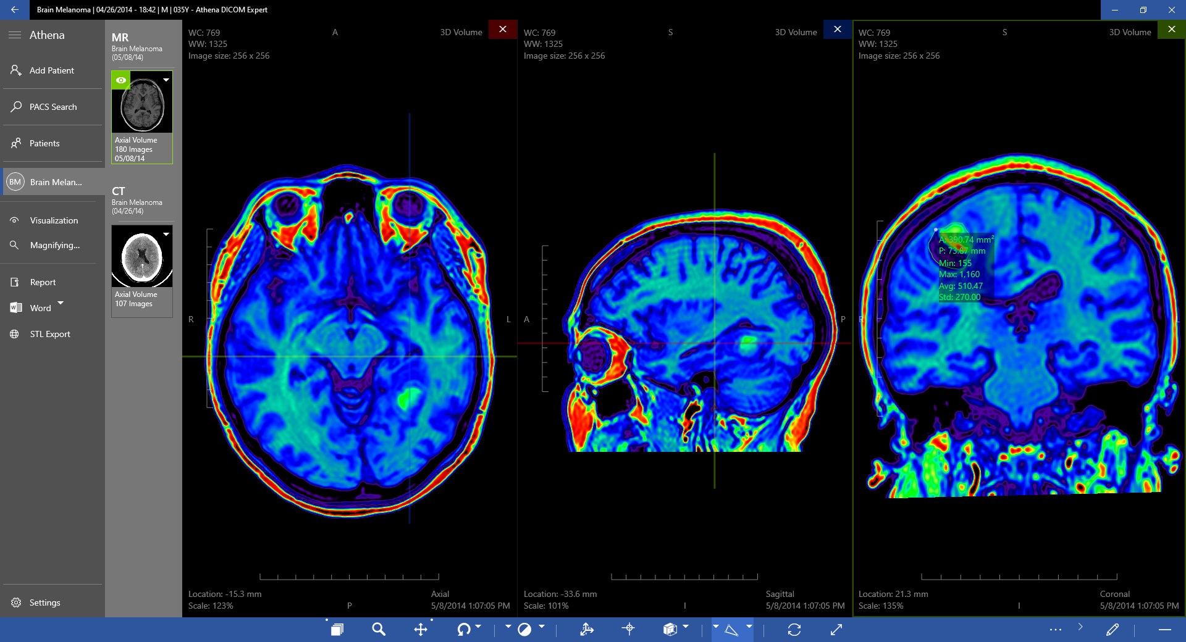This screenshot has width=1186, height=642.
Task: Open the 3D cube orientation tool
Action: [670, 630]
